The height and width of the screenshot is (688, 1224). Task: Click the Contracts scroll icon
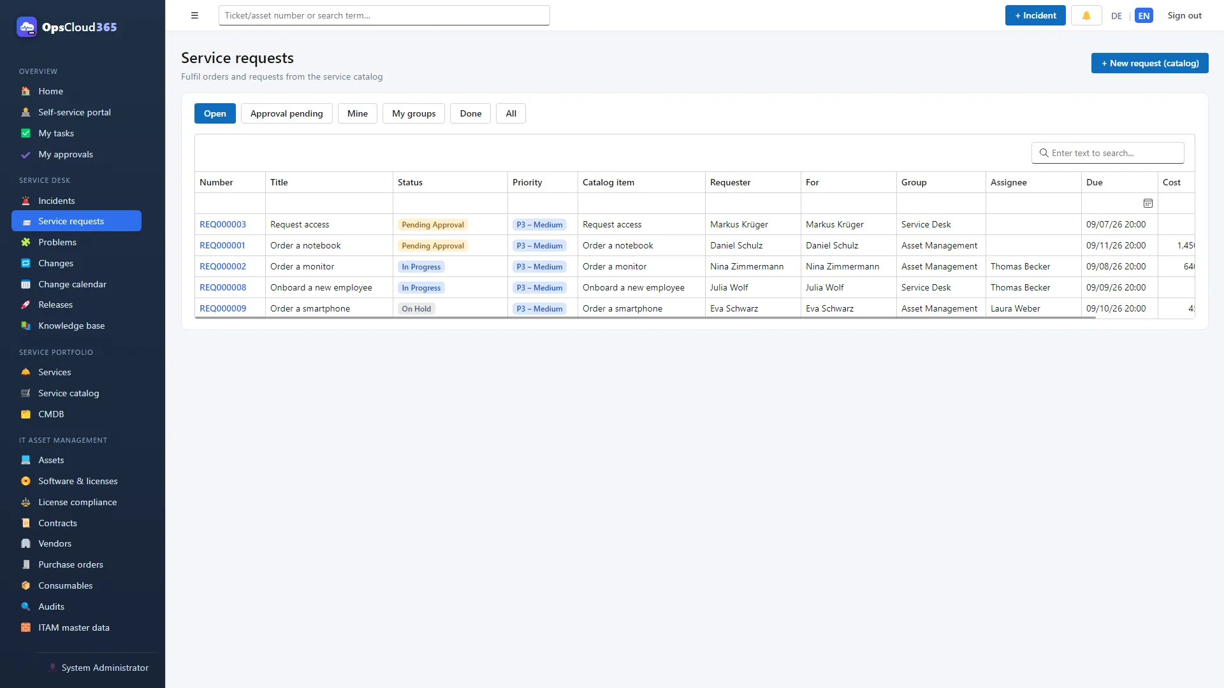[x=25, y=523]
